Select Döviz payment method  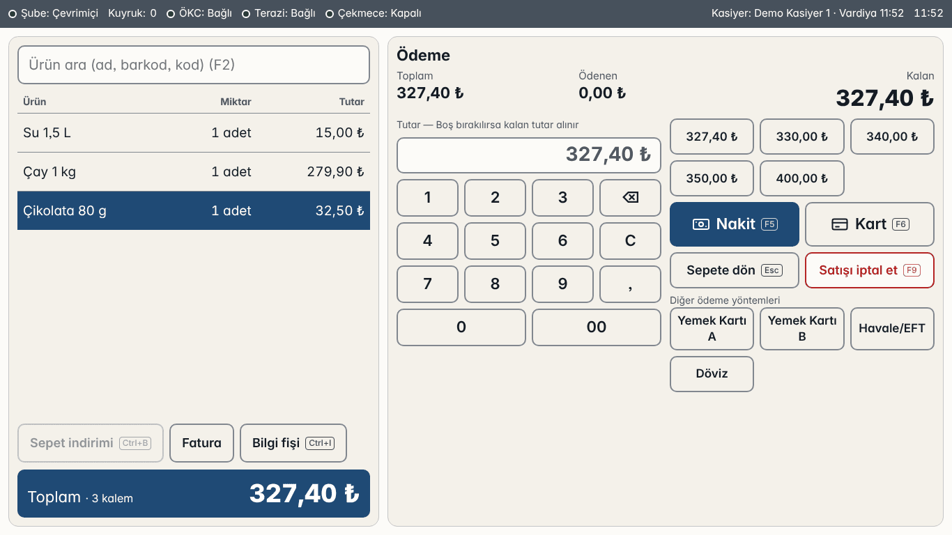point(712,374)
